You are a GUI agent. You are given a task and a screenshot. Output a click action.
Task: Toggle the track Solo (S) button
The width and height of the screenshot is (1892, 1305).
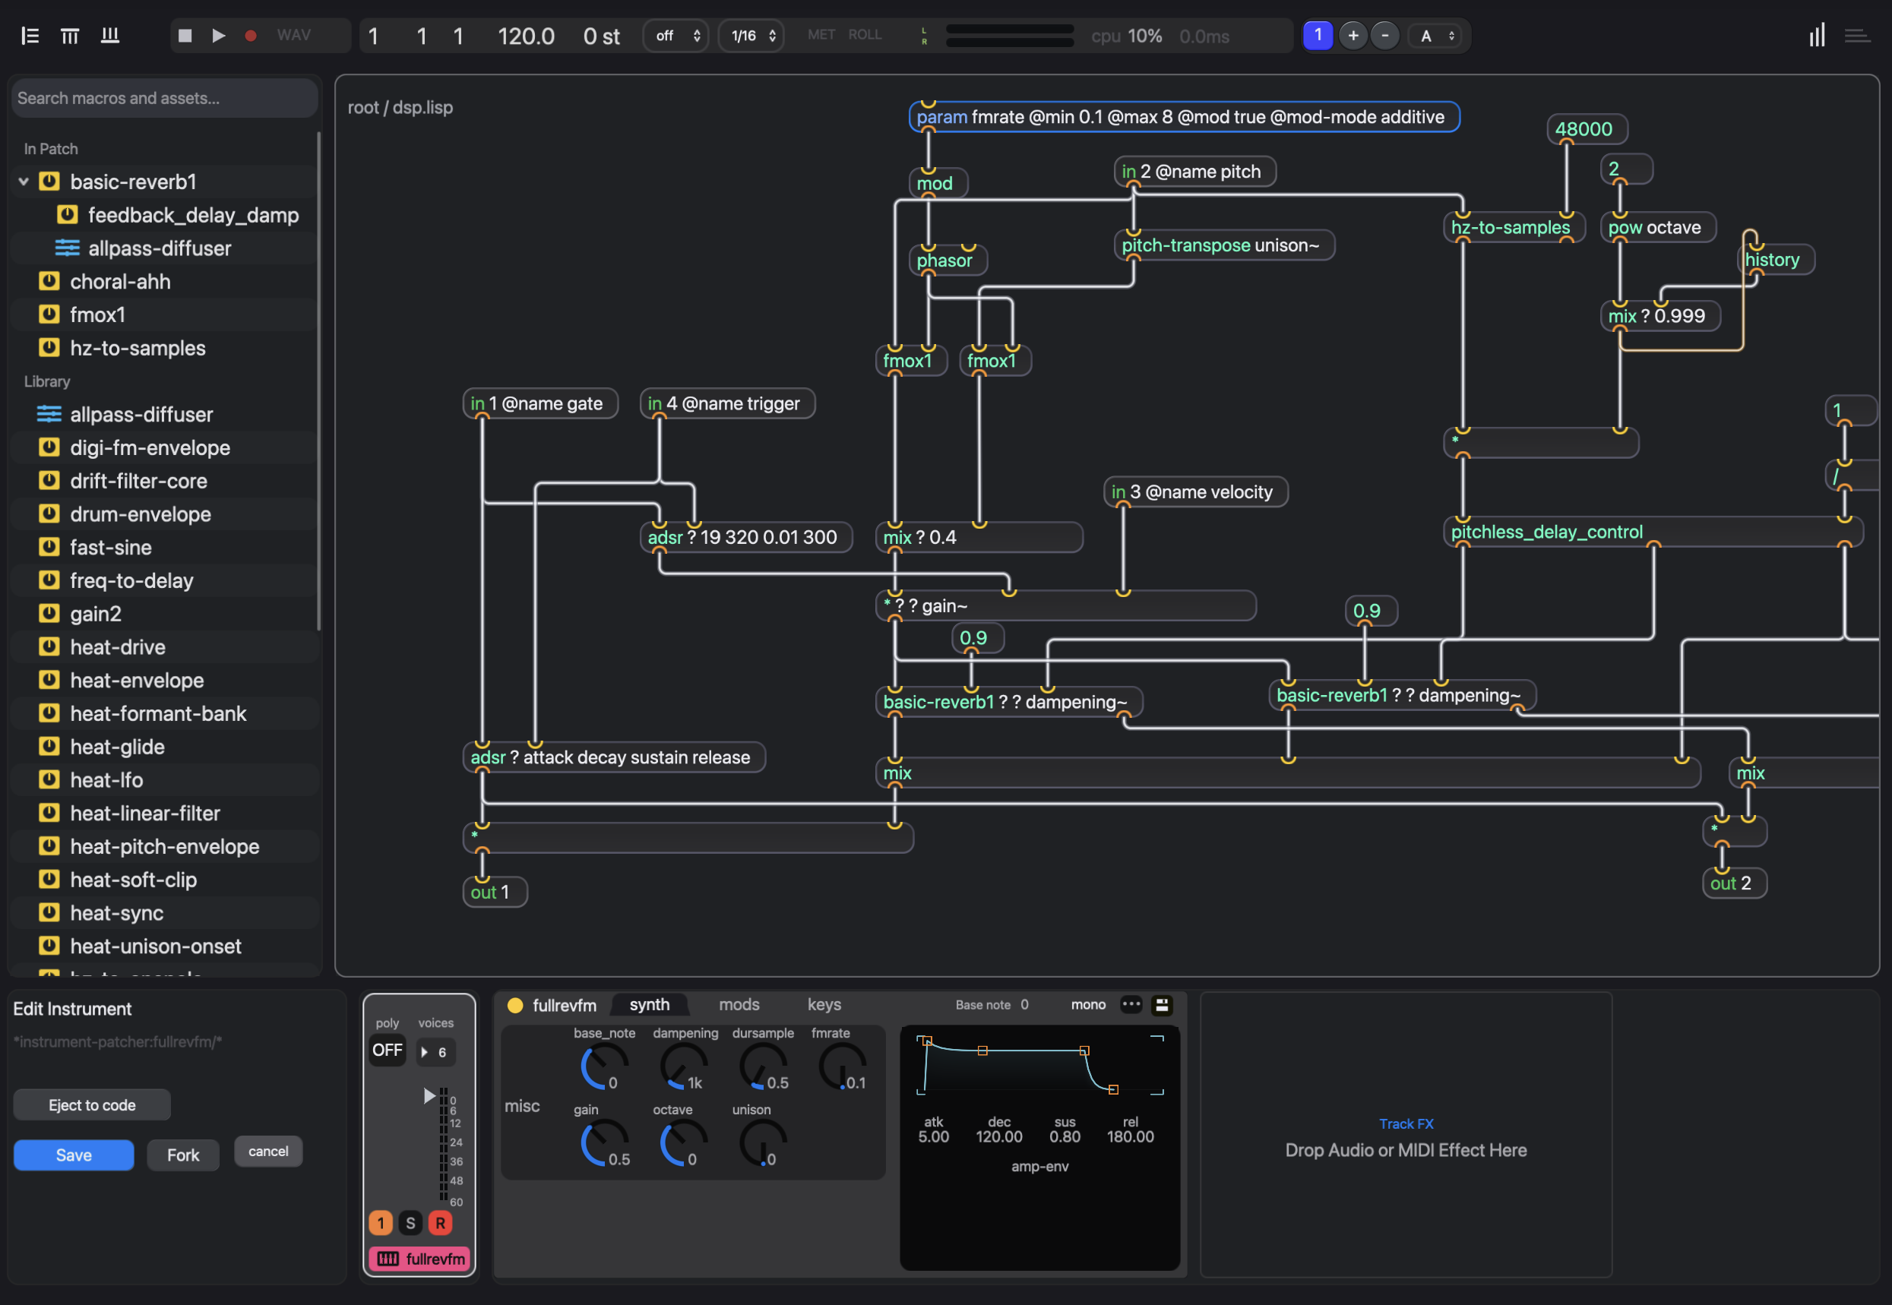point(410,1224)
